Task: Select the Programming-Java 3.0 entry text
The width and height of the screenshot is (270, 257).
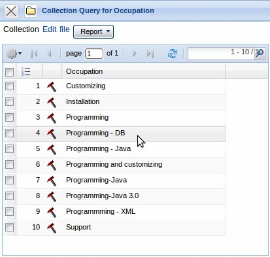Action: 102,196
